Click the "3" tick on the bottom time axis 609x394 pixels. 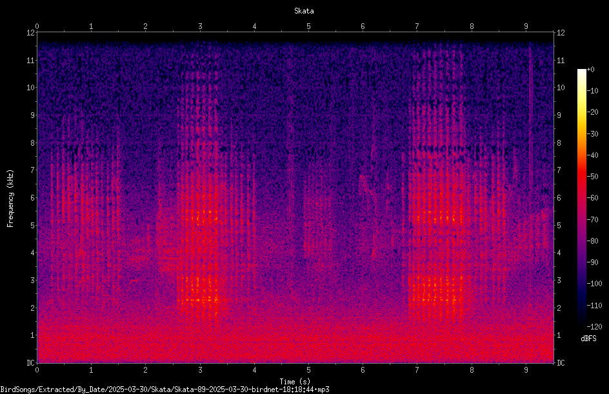200,370
